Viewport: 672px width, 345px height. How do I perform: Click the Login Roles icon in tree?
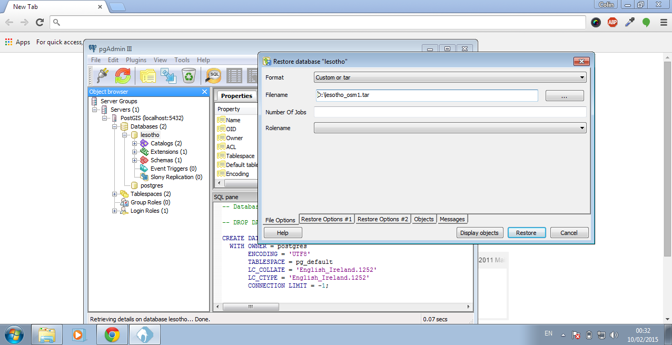tap(124, 211)
